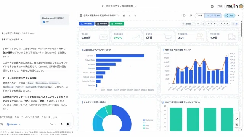The width and height of the screenshot is (244, 137).
Task: Click the canvas reload icon
Action: (x=191, y=16)
